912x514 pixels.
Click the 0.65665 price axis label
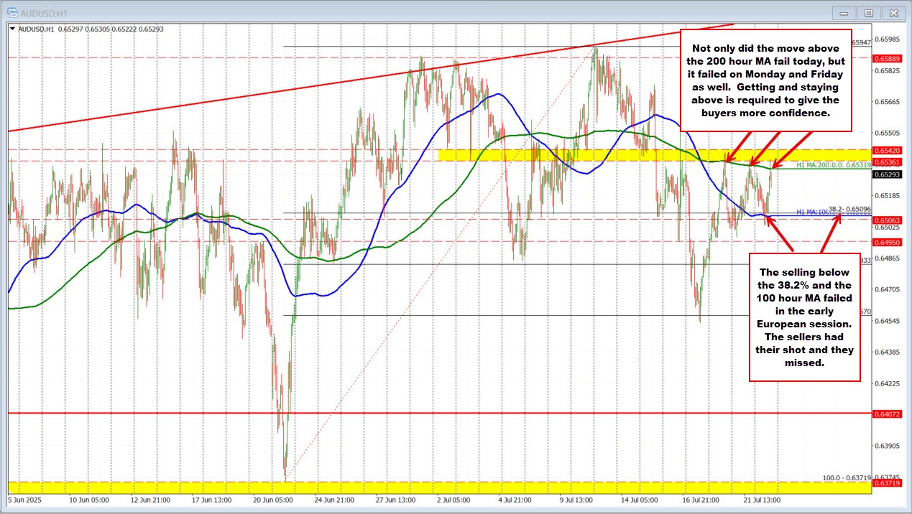click(888, 102)
